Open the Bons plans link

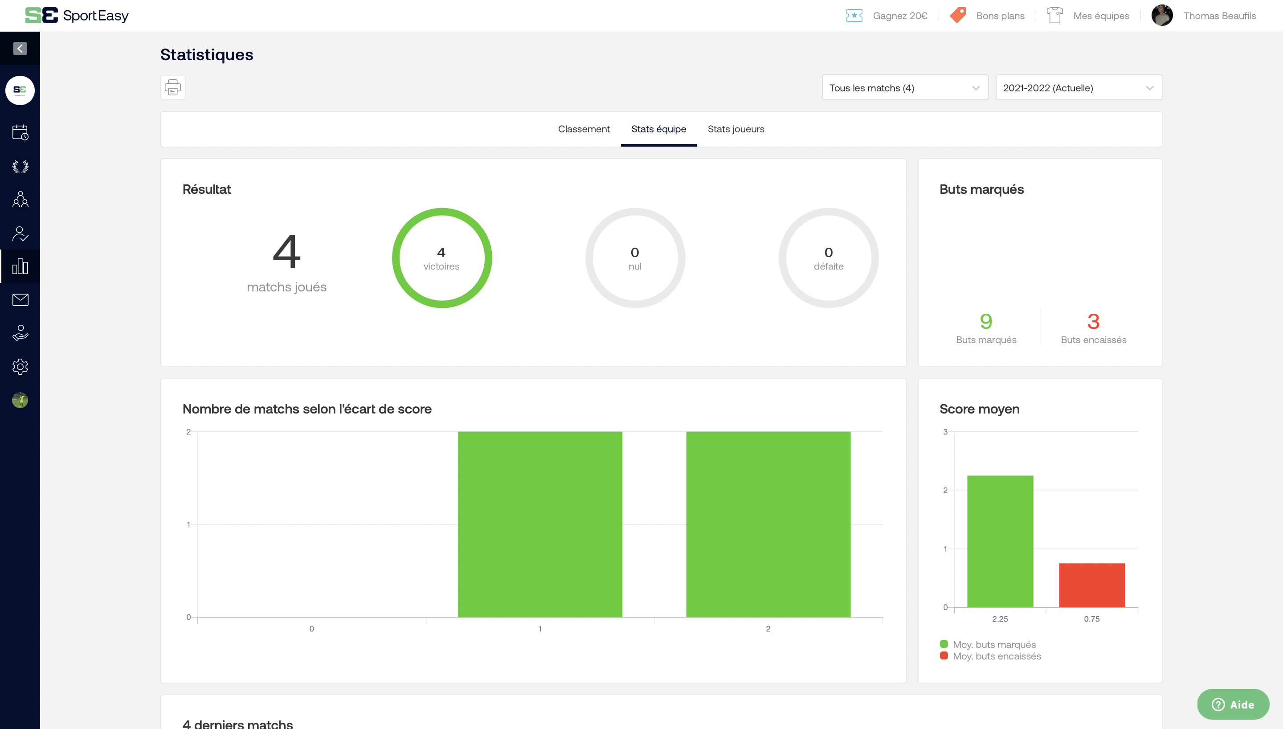tap(1000, 16)
